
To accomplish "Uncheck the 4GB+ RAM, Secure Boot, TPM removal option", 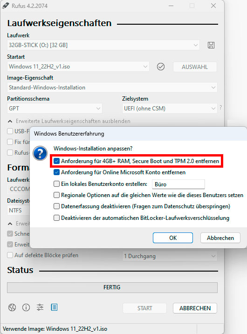I will (56, 161).
